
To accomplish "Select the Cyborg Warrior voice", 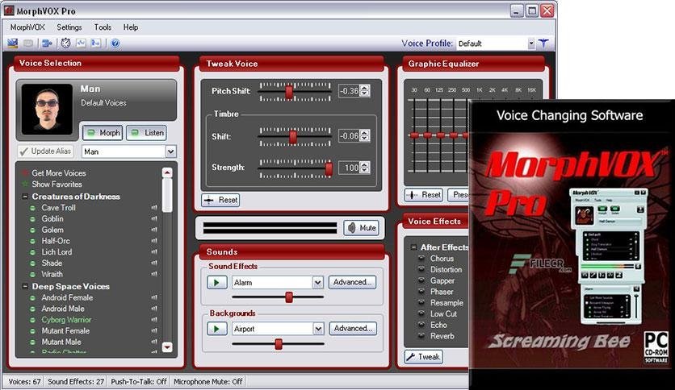I will point(66,320).
